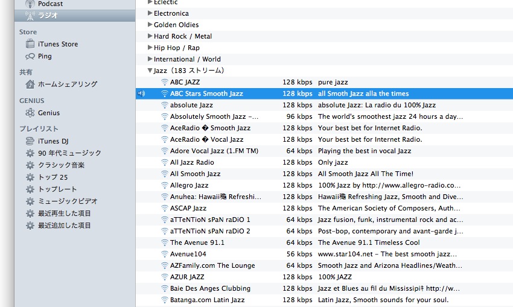Click stream icon beside Batanga.com Latin Jazz
Viewport: 513px width, 307px height.
pyautogui.click(x=165, y=300)
